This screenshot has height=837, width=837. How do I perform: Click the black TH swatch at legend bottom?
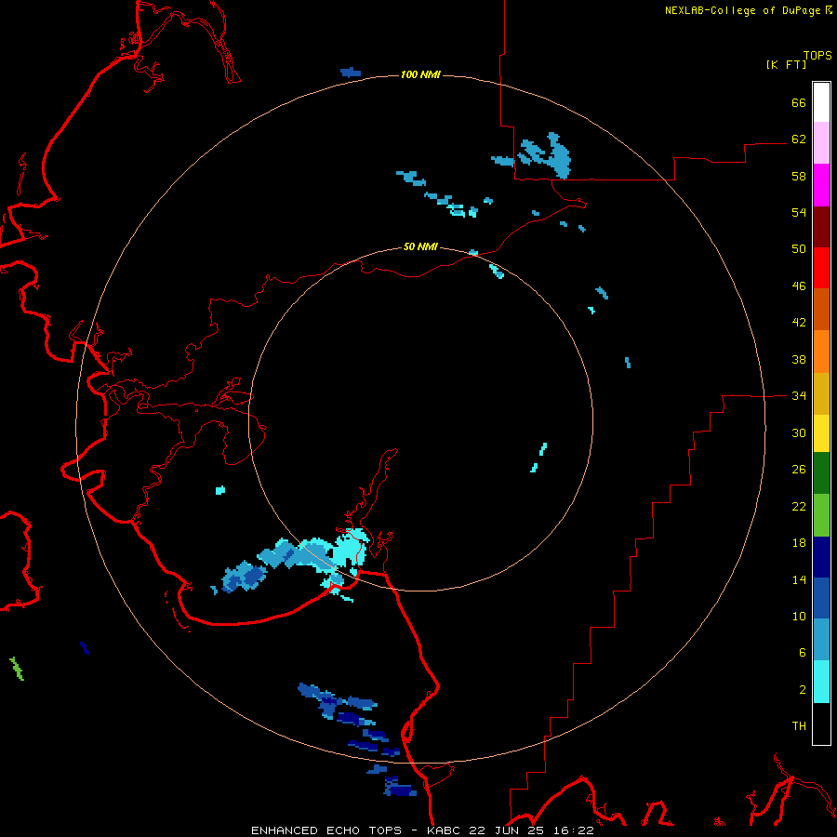pyautogui.click(x=821, y=724)
